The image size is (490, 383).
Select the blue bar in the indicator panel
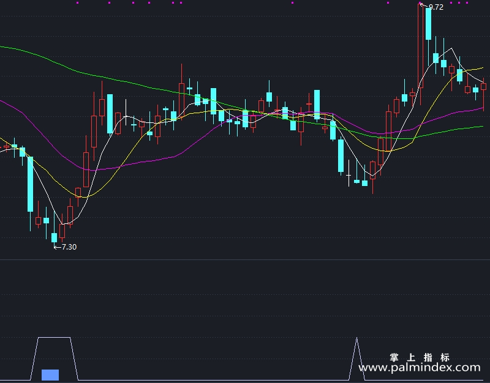tap(50, 375)
